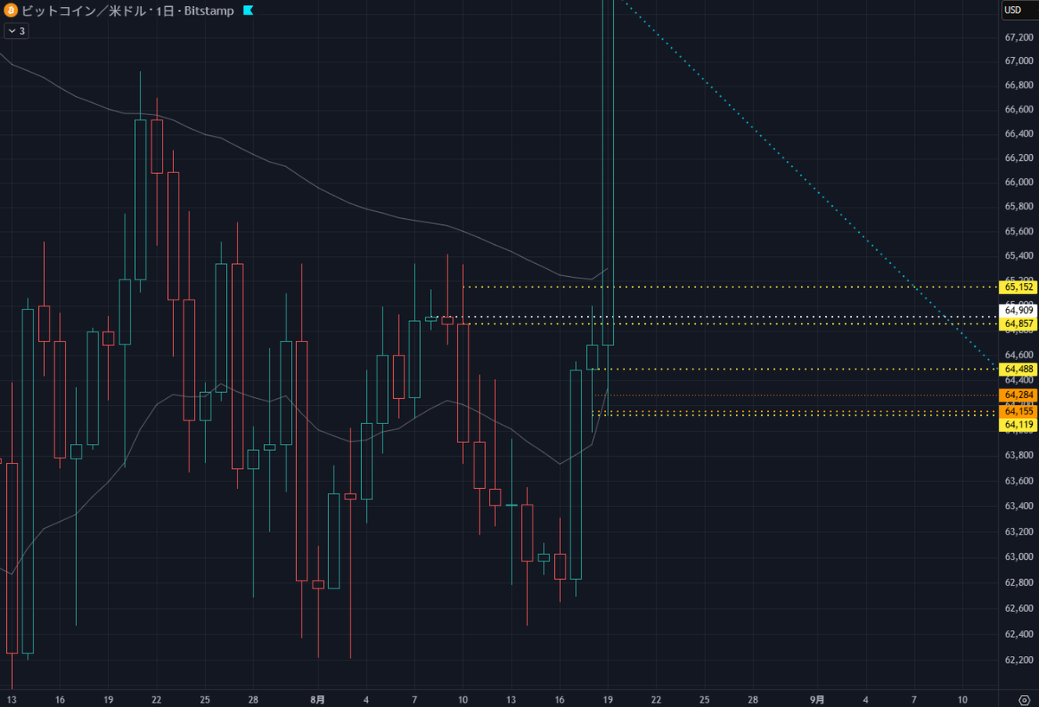Click the 9月 label on time axis
The image size is (1039, 707).
pos(817,698)
